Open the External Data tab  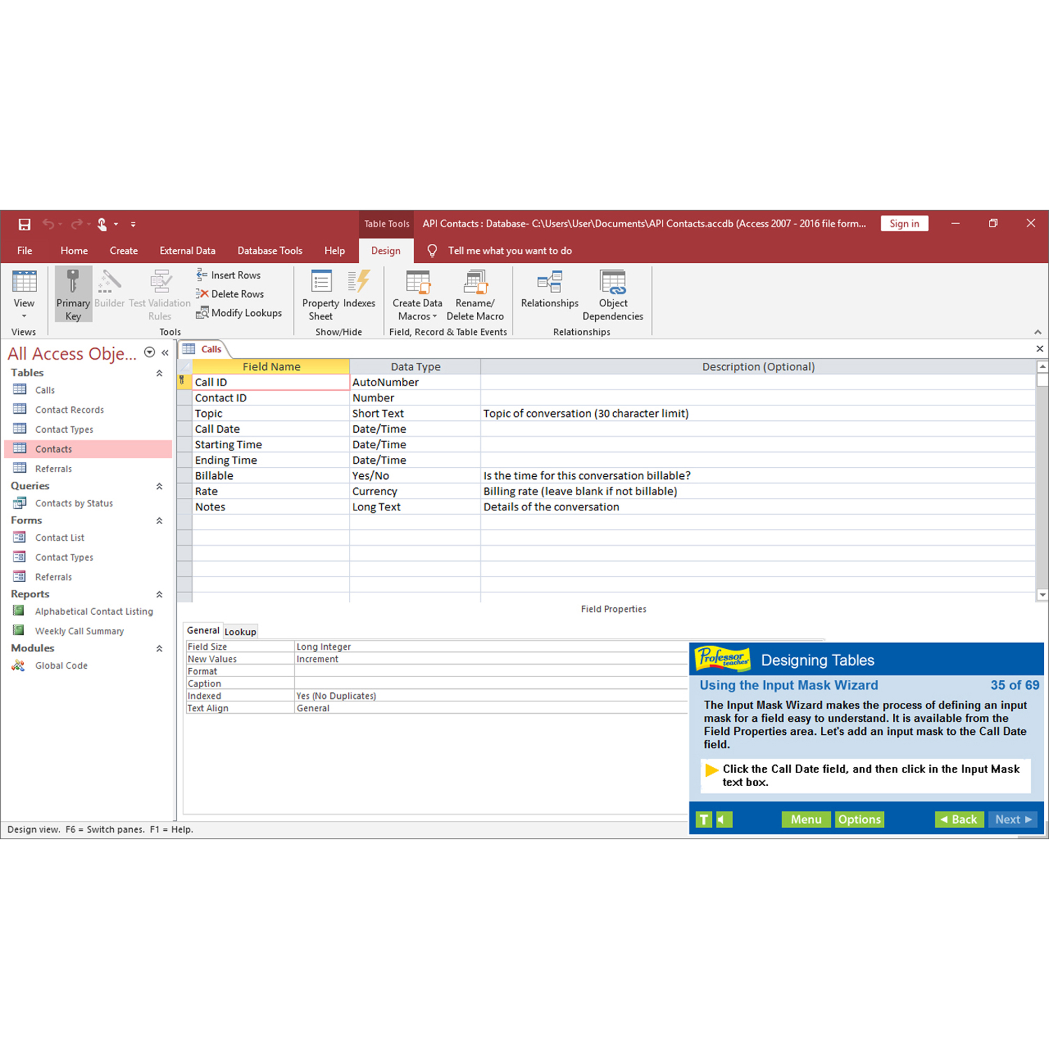[187, 250]
